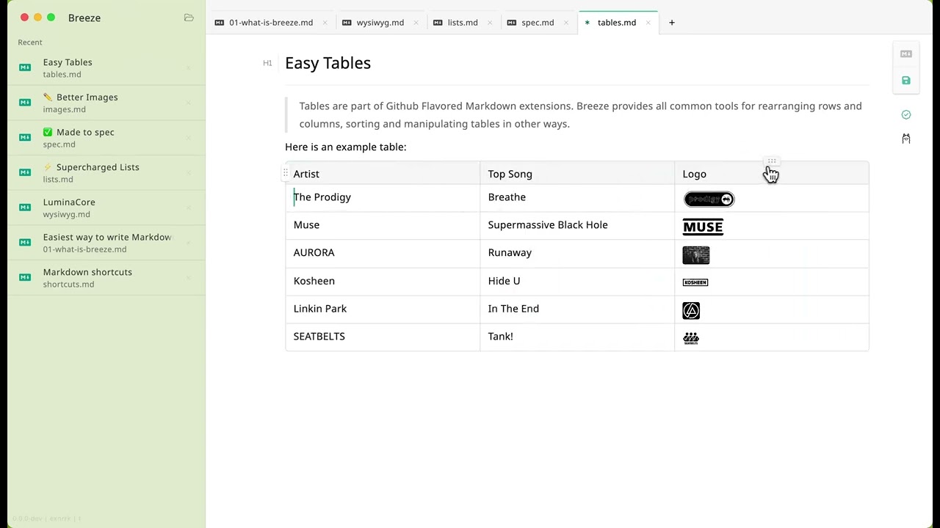Screen dimensions: 940x528
Task: Click Markdown icon beside Easy Tables
Action: [x=25, y=67]
